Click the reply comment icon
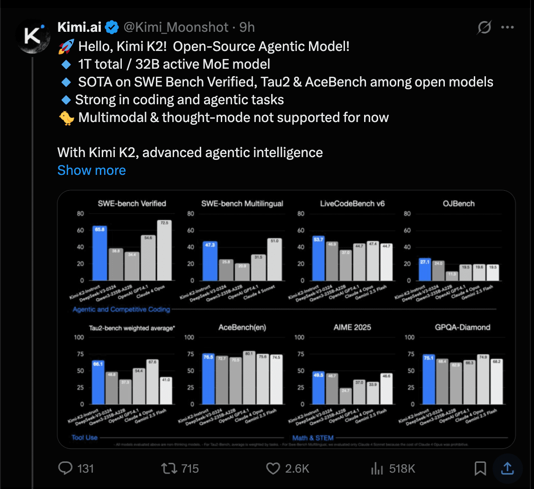The image size is (534, 489). point(65,468)
